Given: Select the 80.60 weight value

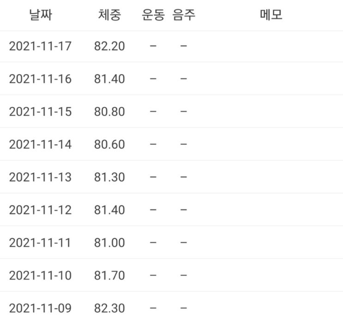Looking at the screenshot, I should point(109,144).
